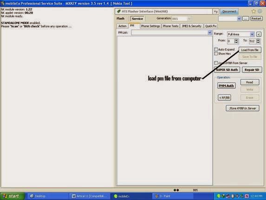Click inside the empty PM list area
Screen dimensions: 266x200
165,110
